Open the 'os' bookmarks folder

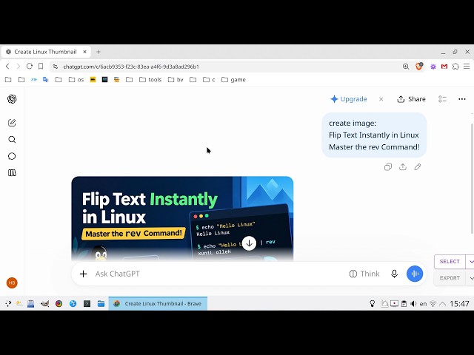tap(76, 80)
